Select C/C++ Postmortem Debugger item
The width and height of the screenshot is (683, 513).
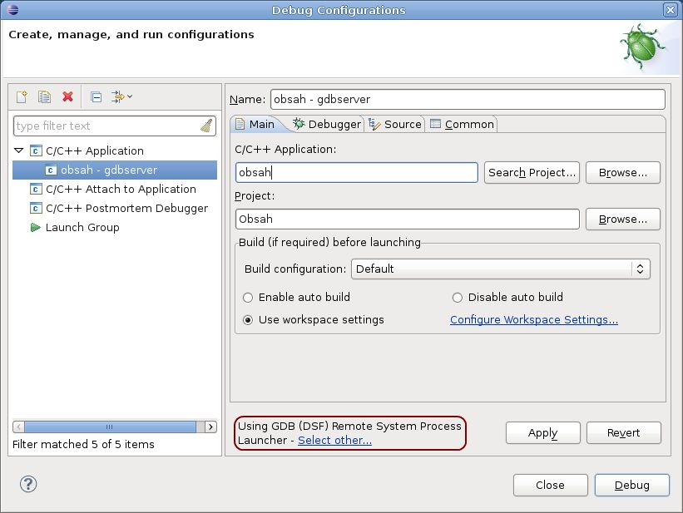(126, 208)
